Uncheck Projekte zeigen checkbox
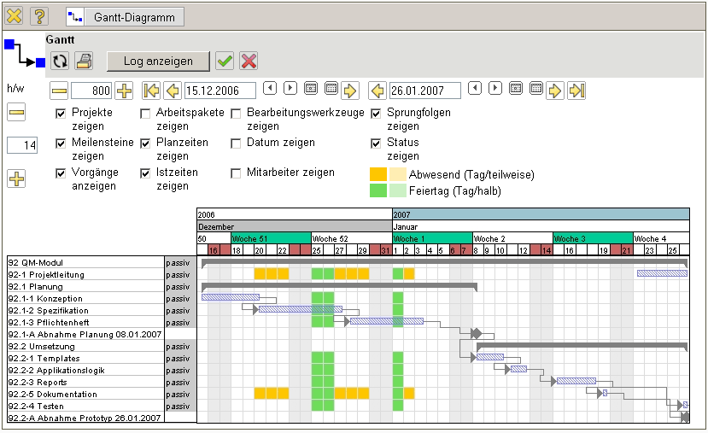This screenshot has height=433, width=708. pos(61,114)
